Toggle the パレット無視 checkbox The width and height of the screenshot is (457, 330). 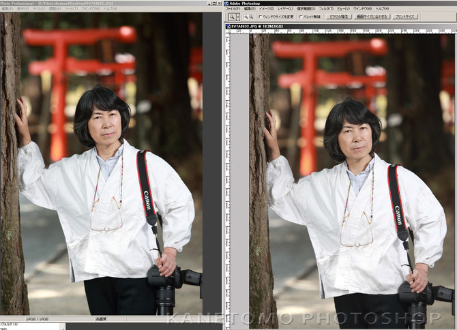301,17
